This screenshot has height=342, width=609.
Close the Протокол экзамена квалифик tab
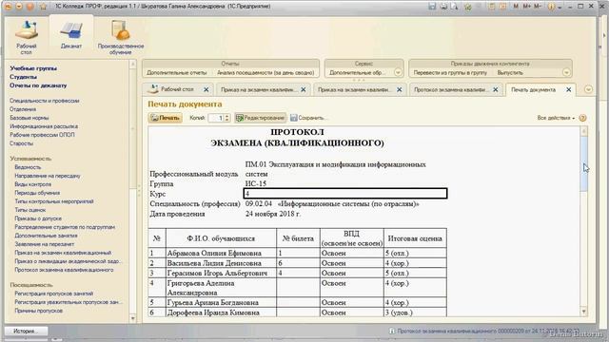[496, 89]
